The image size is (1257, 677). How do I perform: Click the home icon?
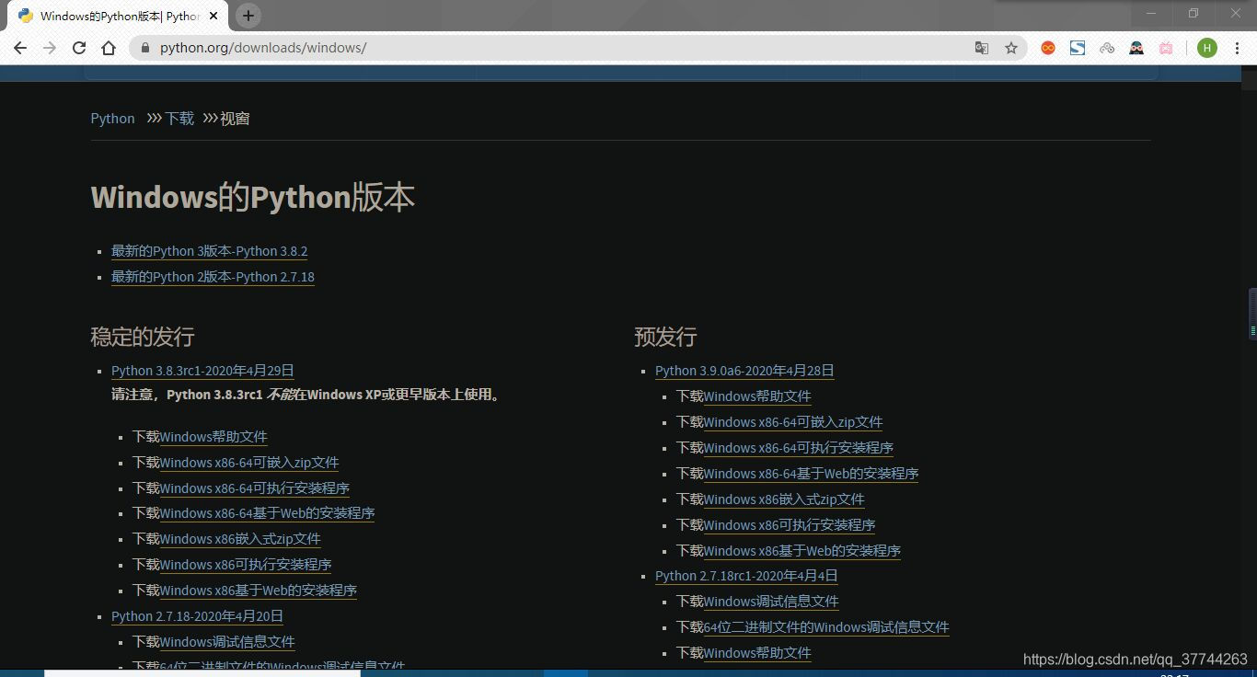109,47
